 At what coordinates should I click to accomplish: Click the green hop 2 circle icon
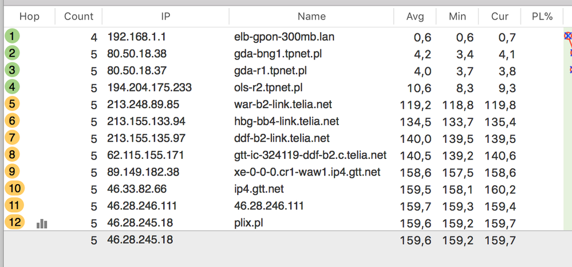[x=12, y=54]
